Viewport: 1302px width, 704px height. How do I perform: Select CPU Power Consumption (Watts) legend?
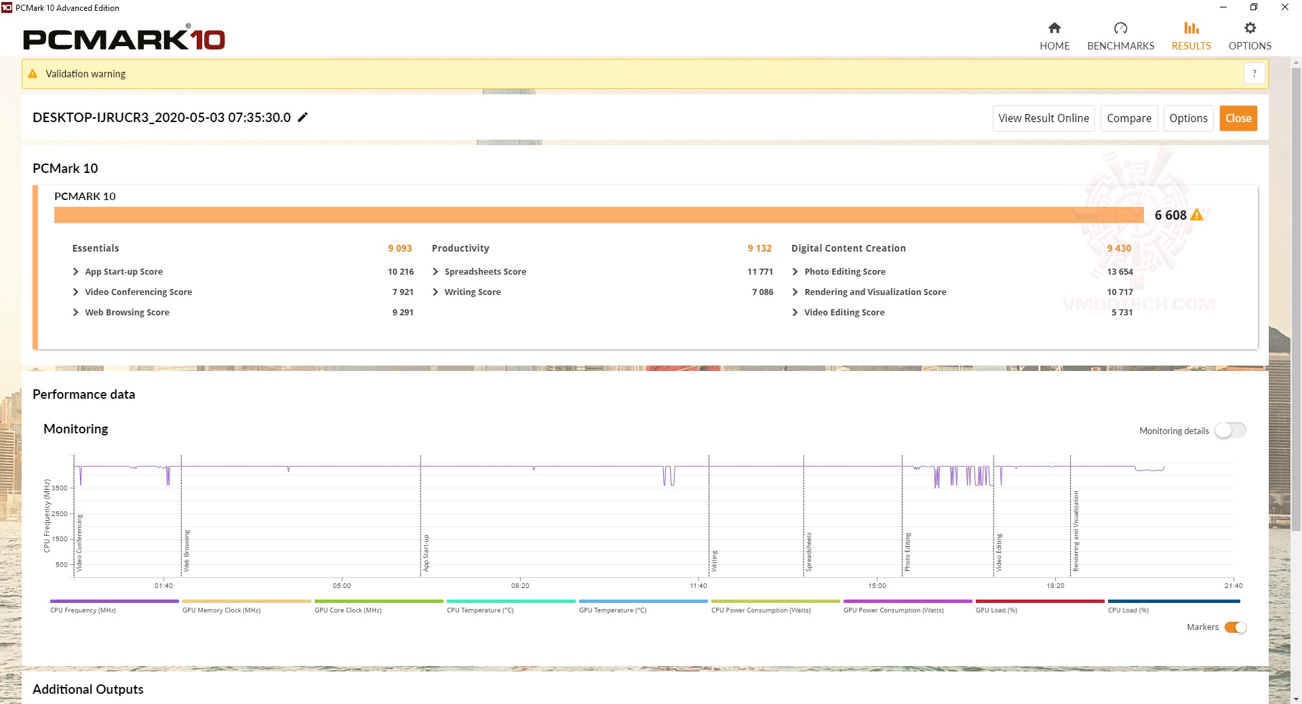click(775, 606)
